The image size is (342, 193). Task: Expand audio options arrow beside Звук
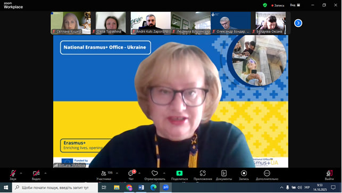[x=21, y=173]
